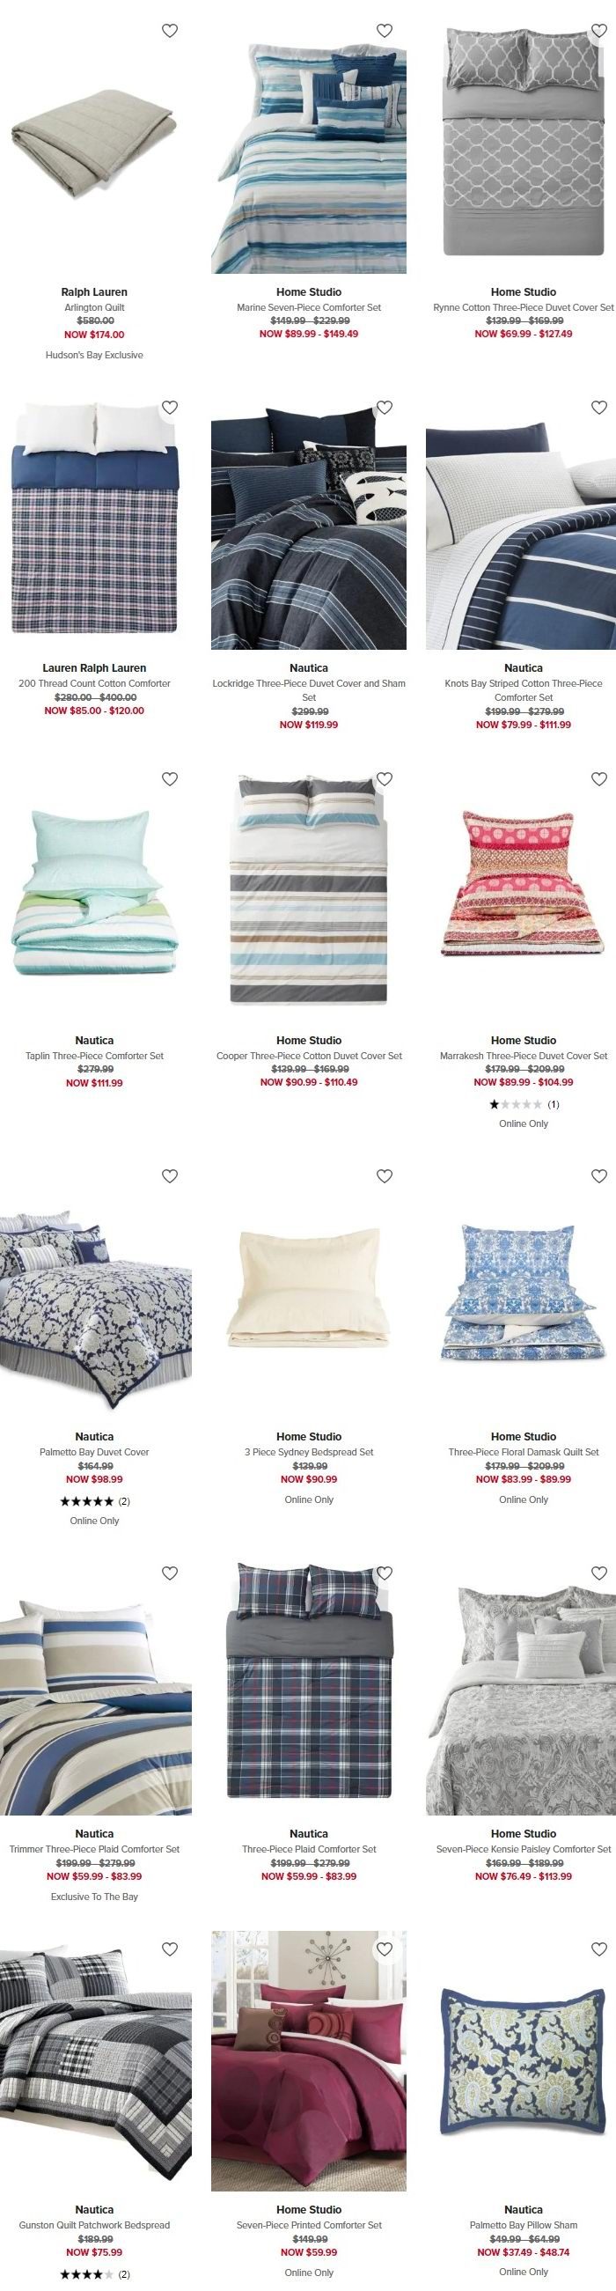Image resolution: width=616 pixels, height=2291 pixels.
Task: Open Cooper Three-Piece Cotton Duvet Cover Set
Action: coord(309,1056)
